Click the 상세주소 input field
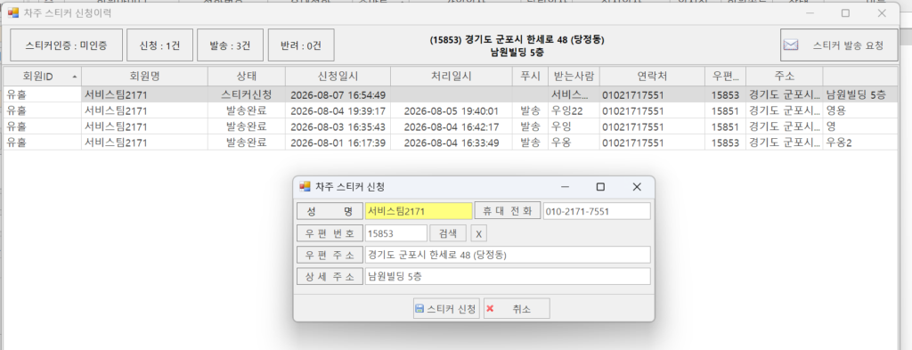912x350 pixels. [x=508, y=277]
